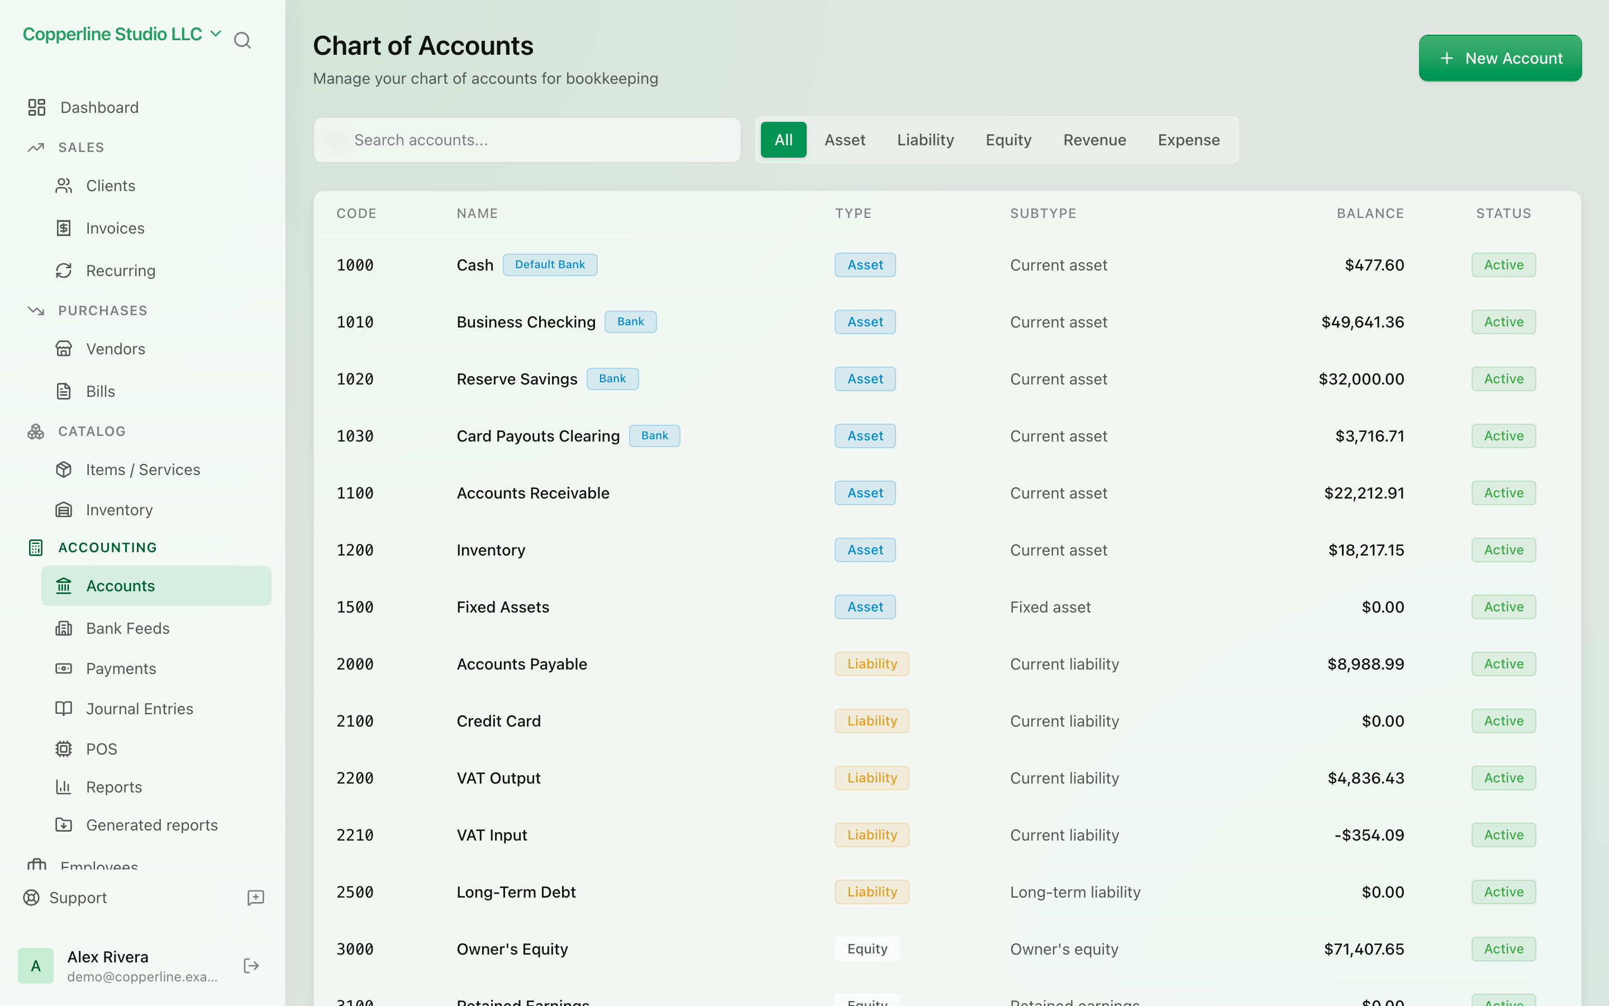Open the Fixed Assets account
The width and height of the screenshot is (1609, 1006).
pyautogui.click(x=503, y=607)
